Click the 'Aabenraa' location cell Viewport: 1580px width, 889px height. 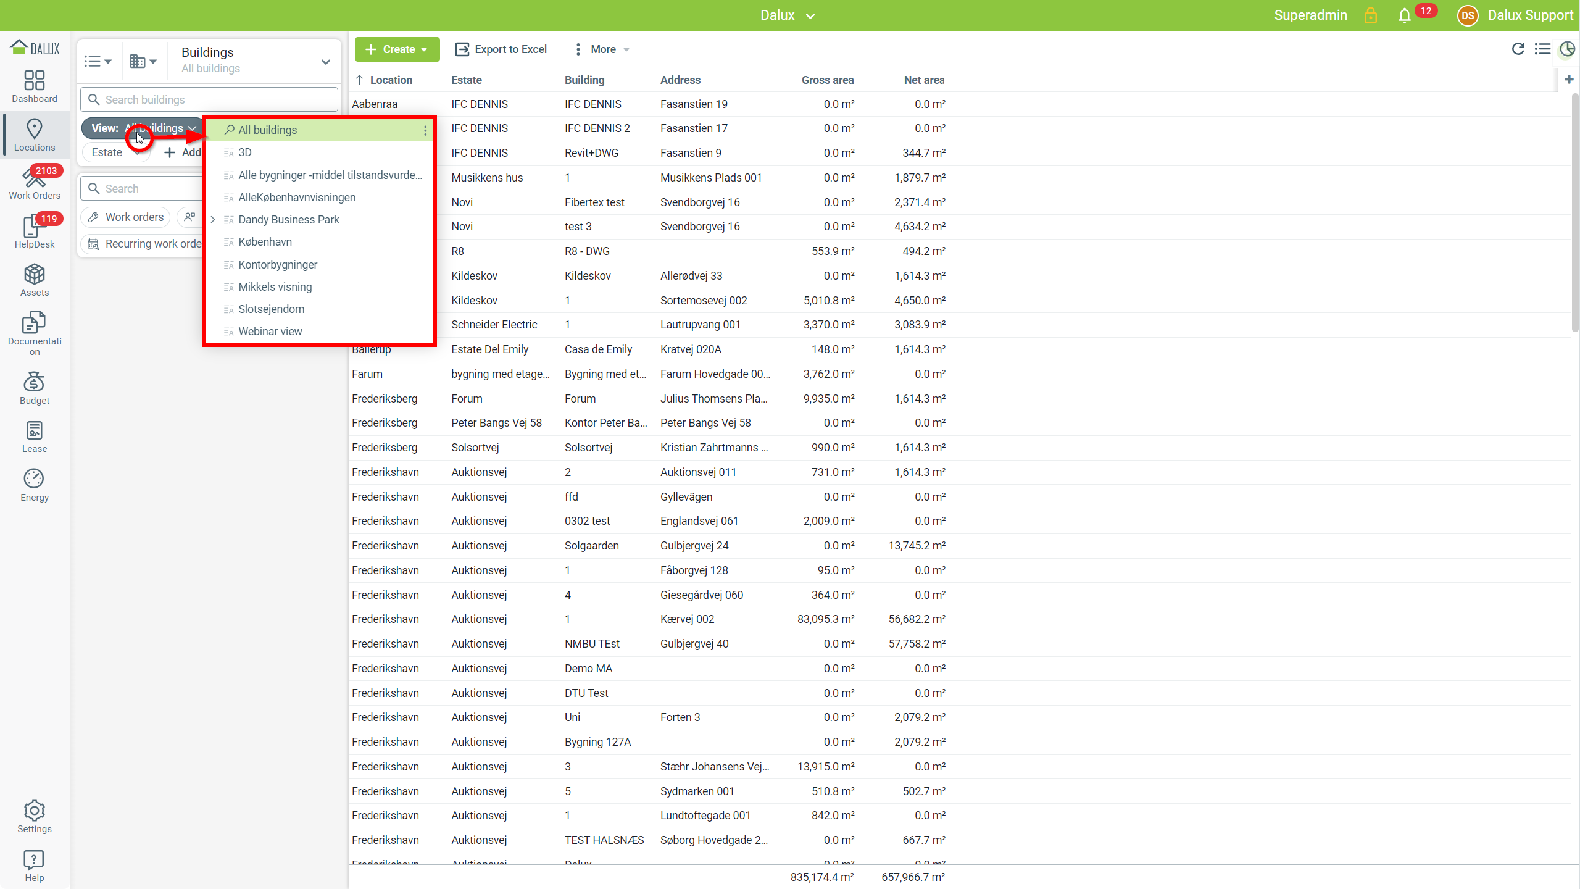click(375, 104)
